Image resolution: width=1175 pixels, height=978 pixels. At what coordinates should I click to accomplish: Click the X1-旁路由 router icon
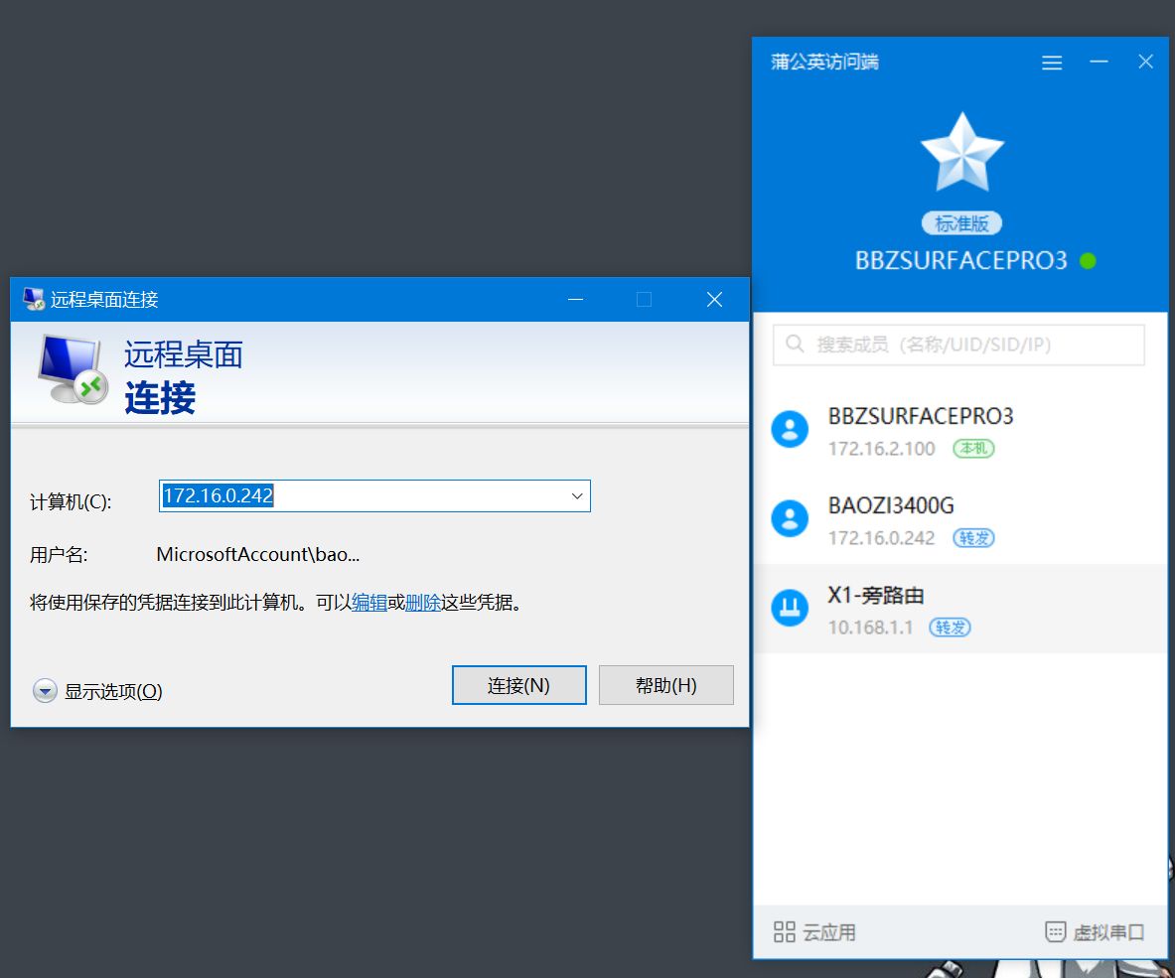point(790,608)
